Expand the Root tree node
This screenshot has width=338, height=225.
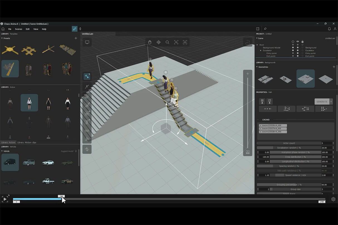click(x=257, y=45)
